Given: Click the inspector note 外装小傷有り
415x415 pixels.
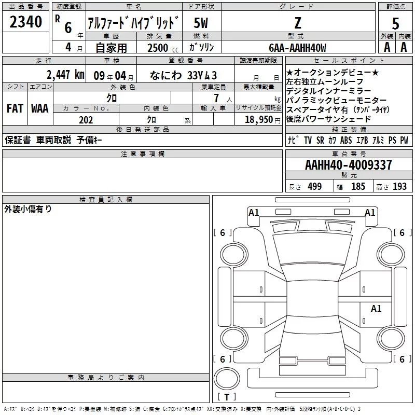Looking at the screenshot, I should (x=28, y=209).
